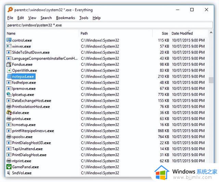
Task: Click the lpksetup.exe globe icon
Action: [9, 95]
